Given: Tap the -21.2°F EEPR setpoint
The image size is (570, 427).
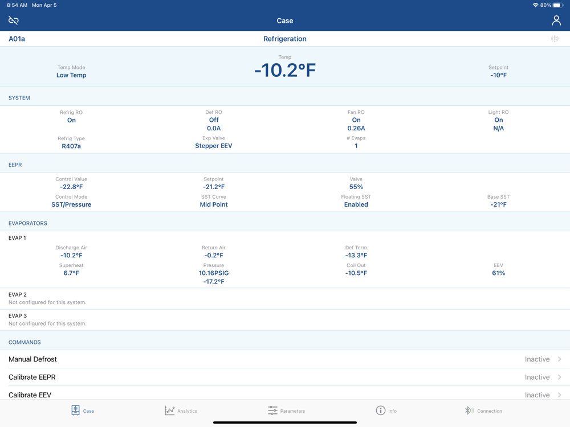Looking at the screenshot, I should (x=214, y=187).
